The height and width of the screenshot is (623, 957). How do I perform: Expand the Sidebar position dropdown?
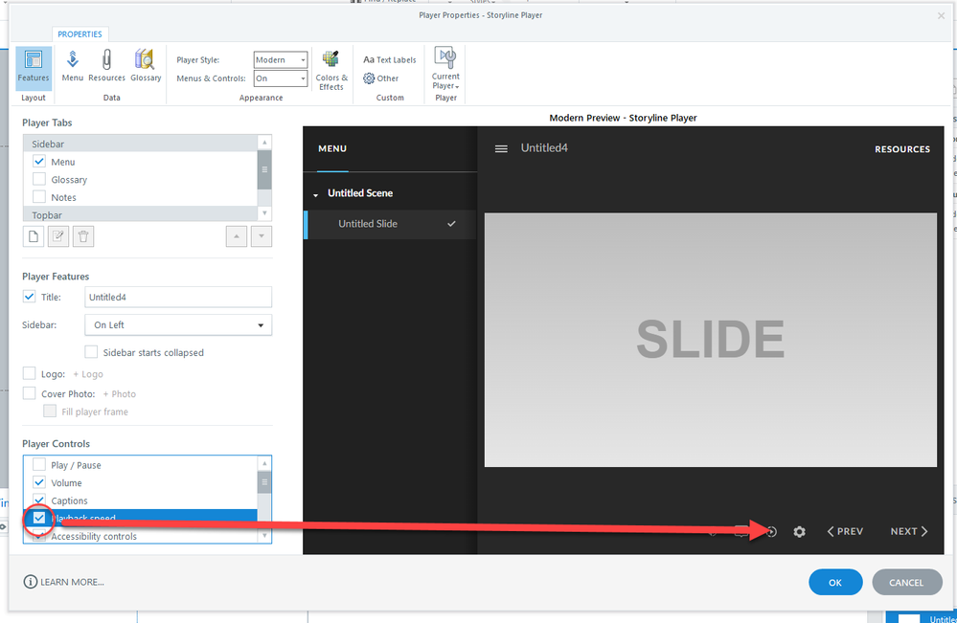point(178,325)
